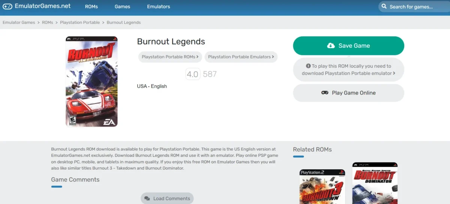This screenshot has width=450, height=204.
Task: Click the magnifier icon in search bar
Action: [384, 6]
